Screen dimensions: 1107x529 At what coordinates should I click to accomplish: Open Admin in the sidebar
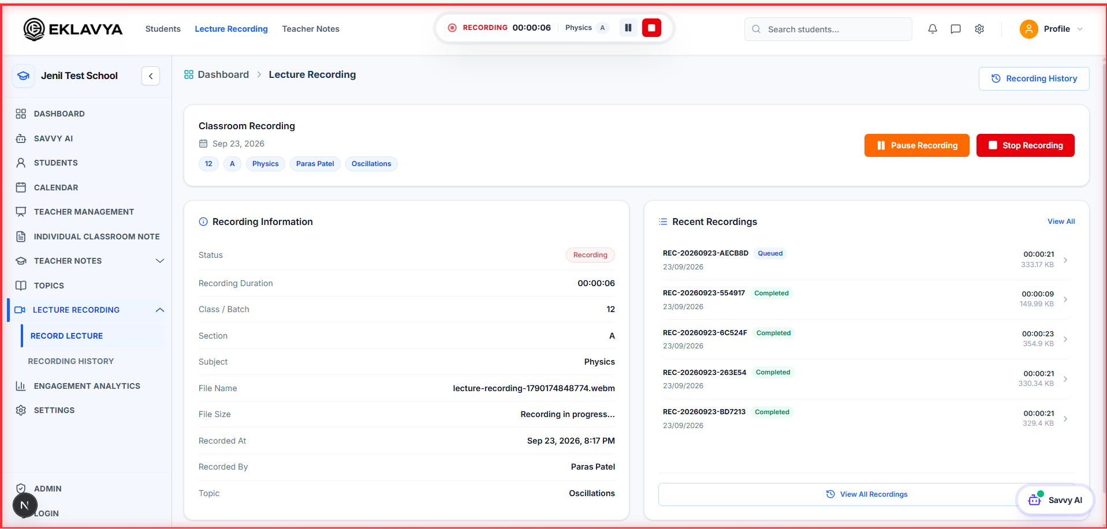point(47,489)
